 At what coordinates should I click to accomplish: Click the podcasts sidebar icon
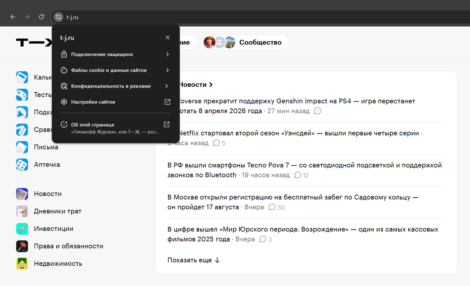point(22,112)
